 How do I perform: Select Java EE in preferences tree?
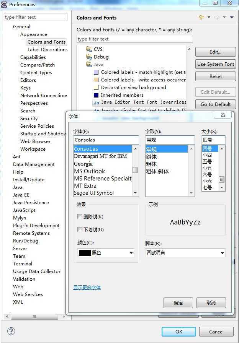[x=21, y=195]
